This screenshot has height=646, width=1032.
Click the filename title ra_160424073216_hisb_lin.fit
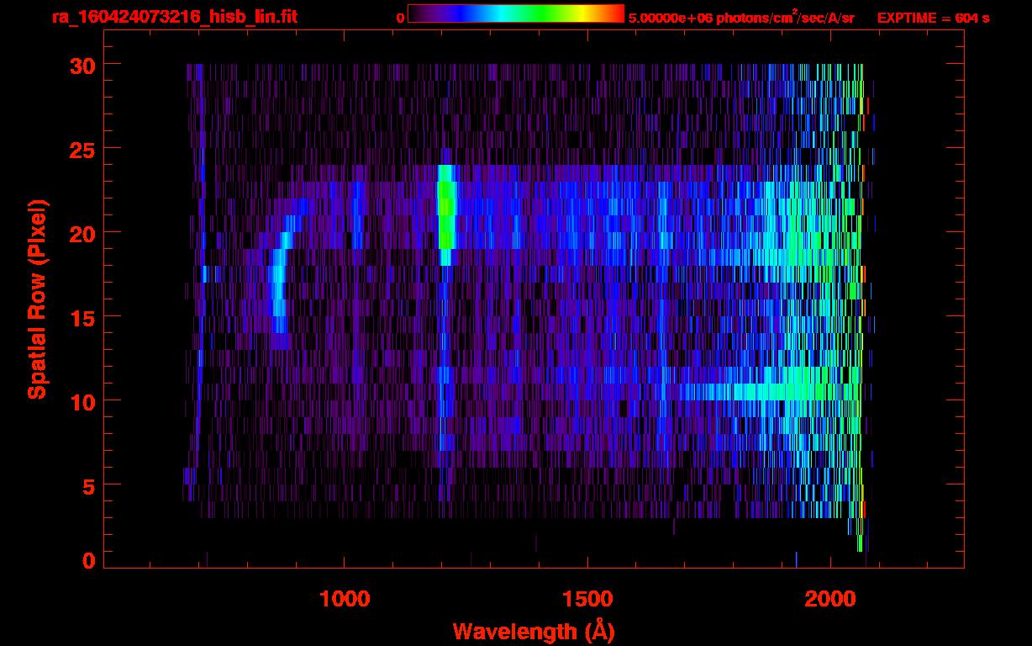(173, 17)
